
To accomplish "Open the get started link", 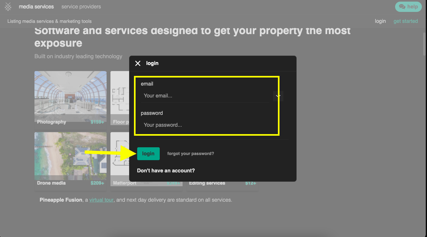I will click(x=405, y=21).
